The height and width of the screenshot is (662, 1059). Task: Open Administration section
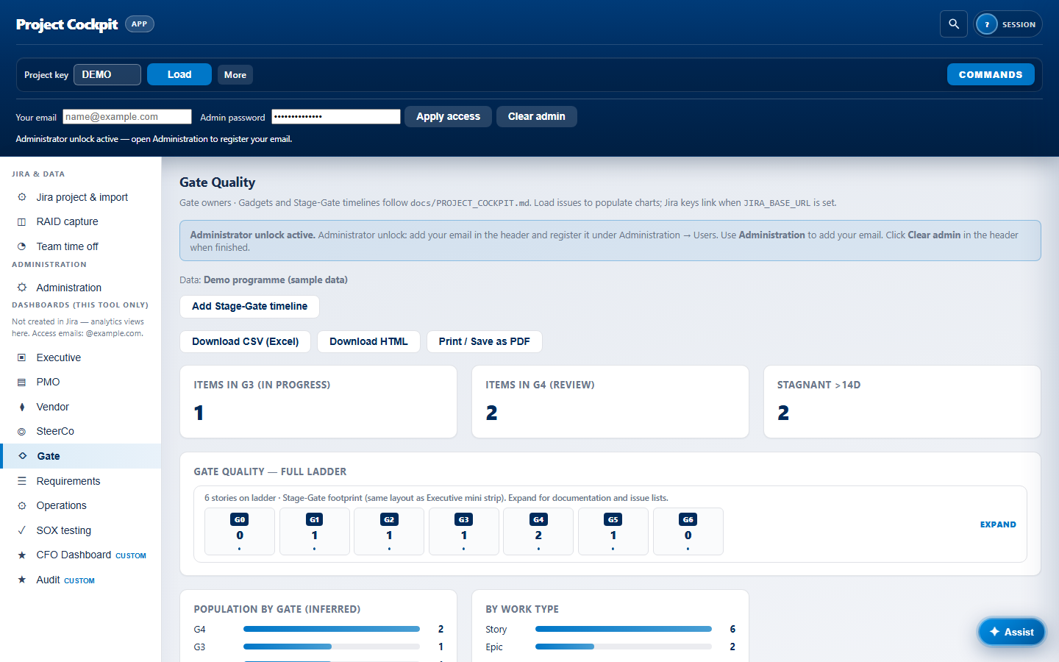81,288
